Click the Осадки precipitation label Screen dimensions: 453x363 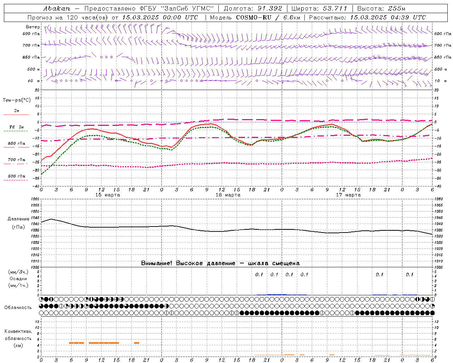click(18, 279)
